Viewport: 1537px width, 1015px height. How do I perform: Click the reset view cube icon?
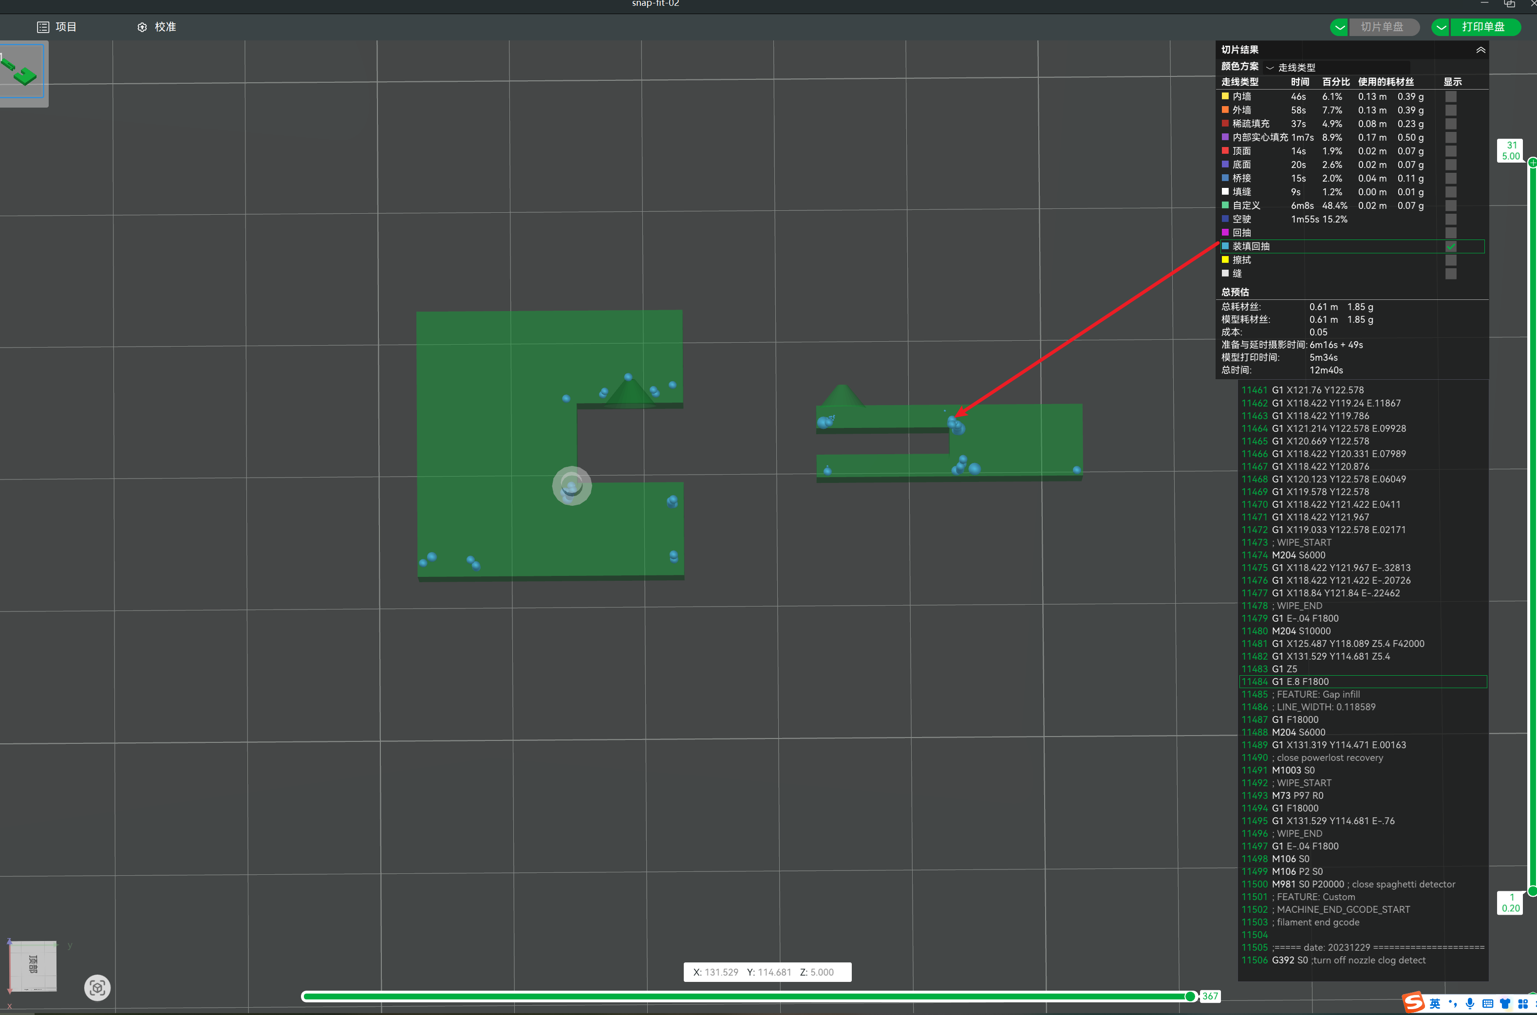click(x=97, y=987)
